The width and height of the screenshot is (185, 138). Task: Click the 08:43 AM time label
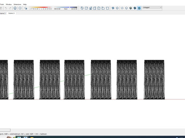pos(57,9)
